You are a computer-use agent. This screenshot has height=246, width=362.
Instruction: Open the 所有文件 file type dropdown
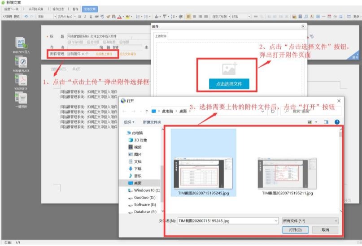point(310,221)
